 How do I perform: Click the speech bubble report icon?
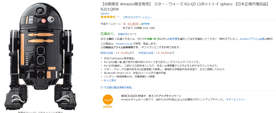[x=102, y=87]
